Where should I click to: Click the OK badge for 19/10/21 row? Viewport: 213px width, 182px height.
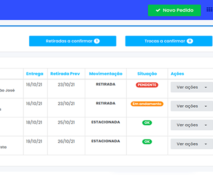click(147, 141)
